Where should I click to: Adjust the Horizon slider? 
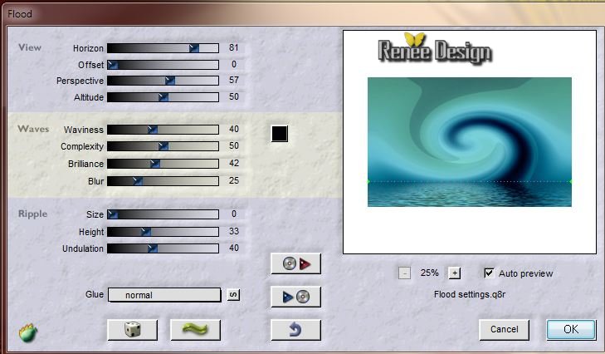pos(163,48)
